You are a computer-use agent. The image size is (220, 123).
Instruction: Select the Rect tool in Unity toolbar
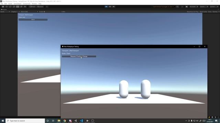[x=18, y=7]
